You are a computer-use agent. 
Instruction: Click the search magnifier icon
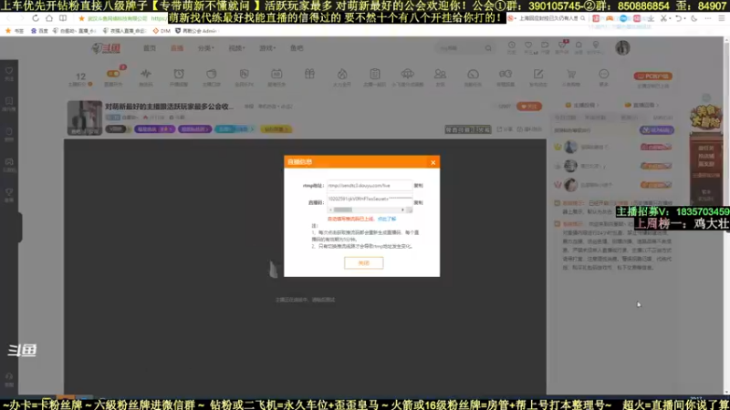[488, 48]
